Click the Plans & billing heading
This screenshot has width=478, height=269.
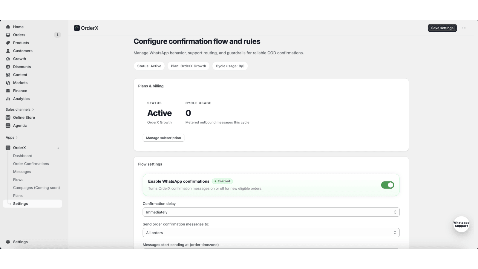click(151, 86)
